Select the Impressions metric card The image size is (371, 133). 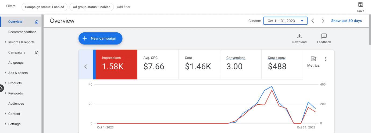click(116, 64)
